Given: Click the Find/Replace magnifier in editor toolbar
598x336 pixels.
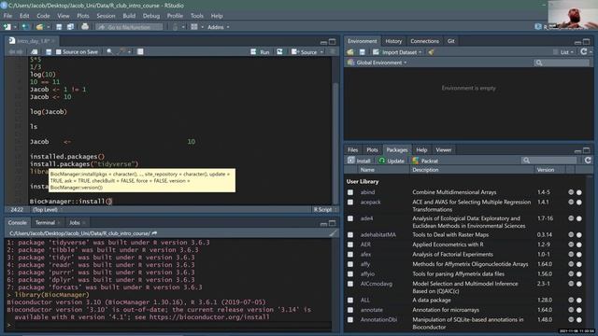Looking at the screenshot, I should pos(109,51).
